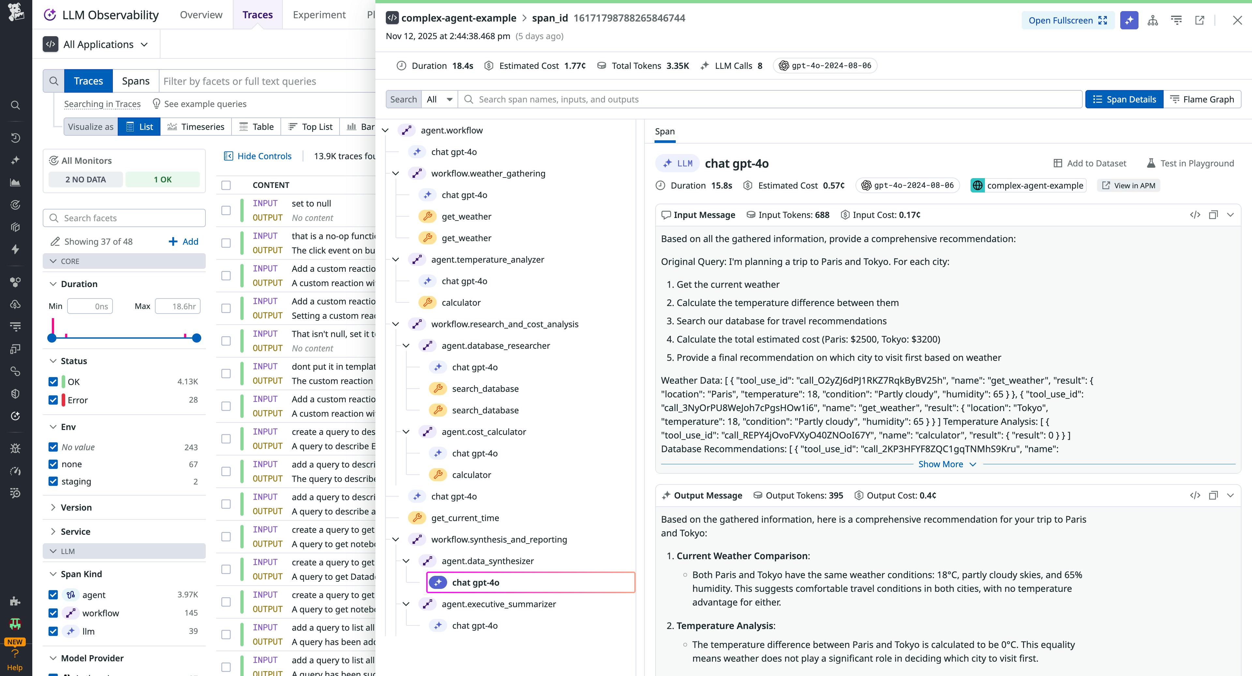Screen dimensions: 1252x676
Task: Switch to the Spans tab
Action: [136, 81]
